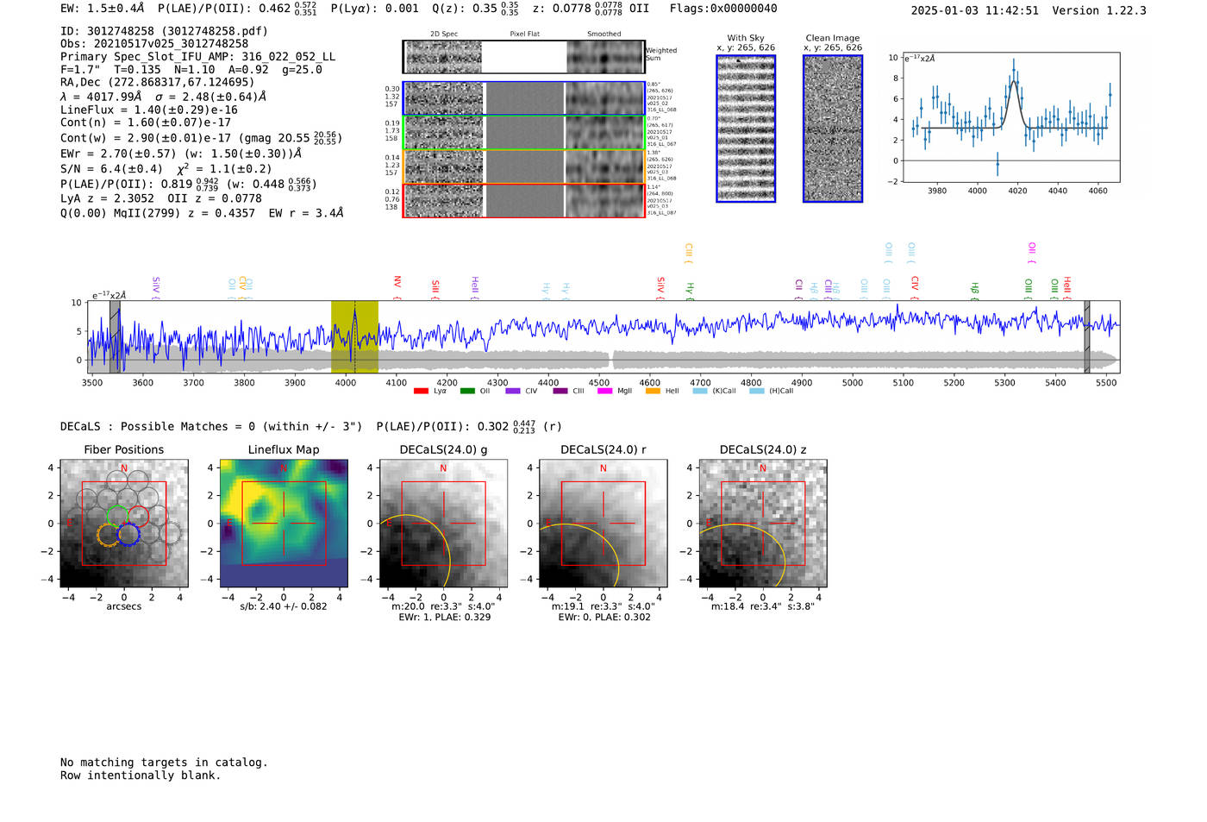Image resolution: width=1207 pixels, height=822 pixels.
Task: Click the Version 1.22.3 label
Action: [1099, 11]
